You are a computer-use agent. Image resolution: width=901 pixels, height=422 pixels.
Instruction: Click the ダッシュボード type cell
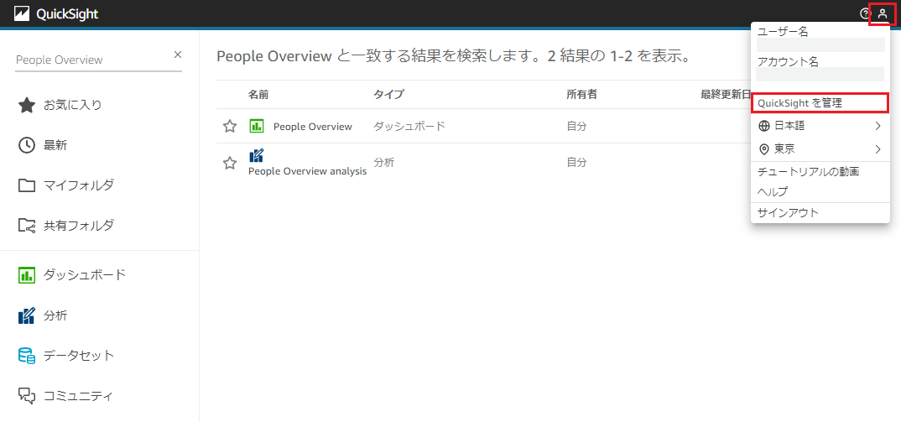click(x=409, y=126)
